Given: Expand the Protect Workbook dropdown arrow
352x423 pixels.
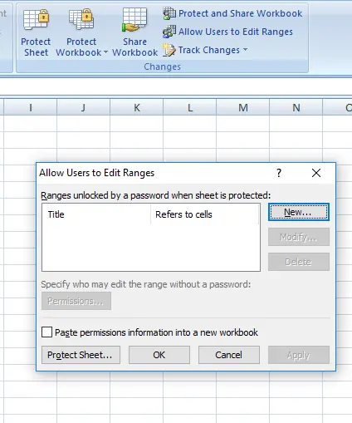Looking at the screenshot, I should [105, 52].
